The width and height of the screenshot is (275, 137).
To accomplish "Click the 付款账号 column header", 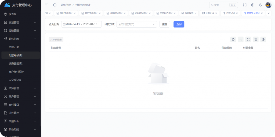I will click(x=56, y=48).
